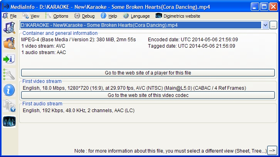Viewport: 280px width, 157px height.
Task: Close the MediaInfo window
Action: pos(273,7)
